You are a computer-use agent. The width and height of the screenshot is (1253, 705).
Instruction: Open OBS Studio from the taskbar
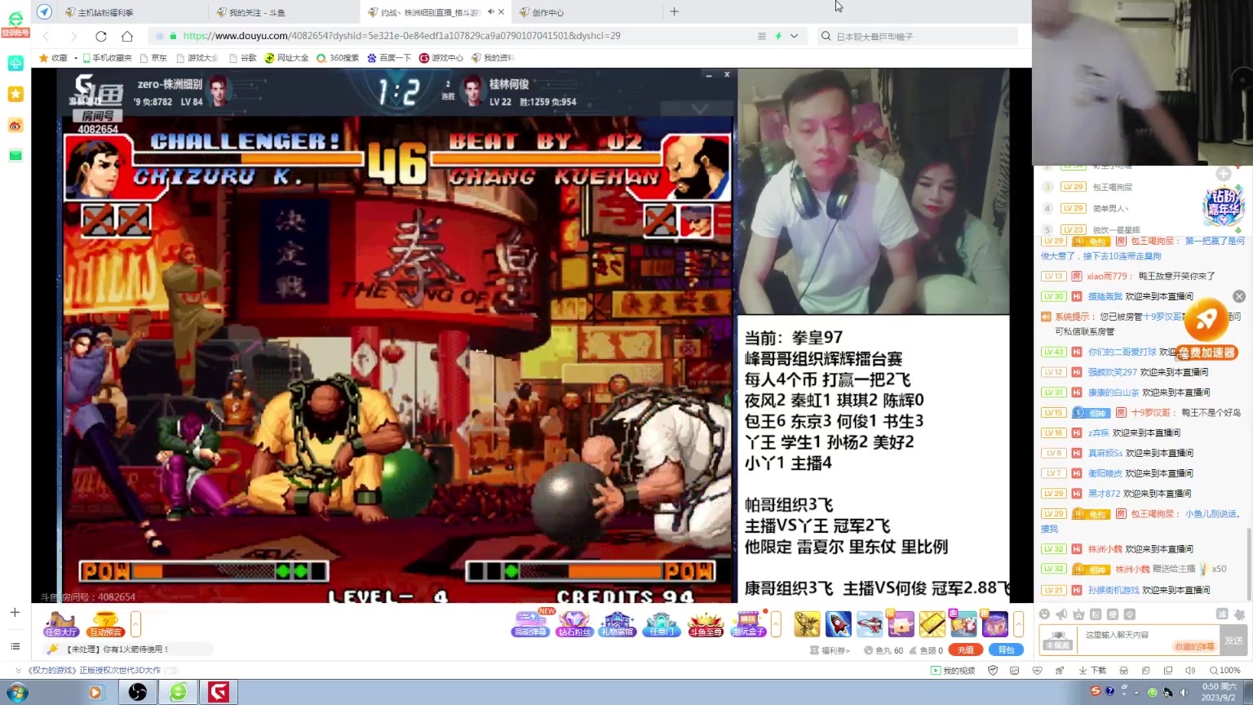coord(138,693)
